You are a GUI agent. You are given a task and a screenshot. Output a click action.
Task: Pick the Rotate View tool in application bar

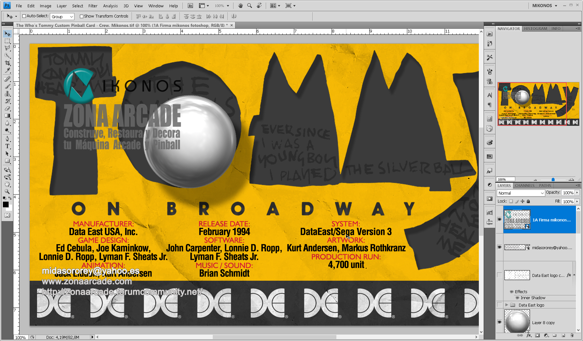259,6
